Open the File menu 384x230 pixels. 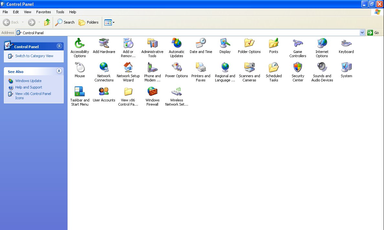point(5,12)
